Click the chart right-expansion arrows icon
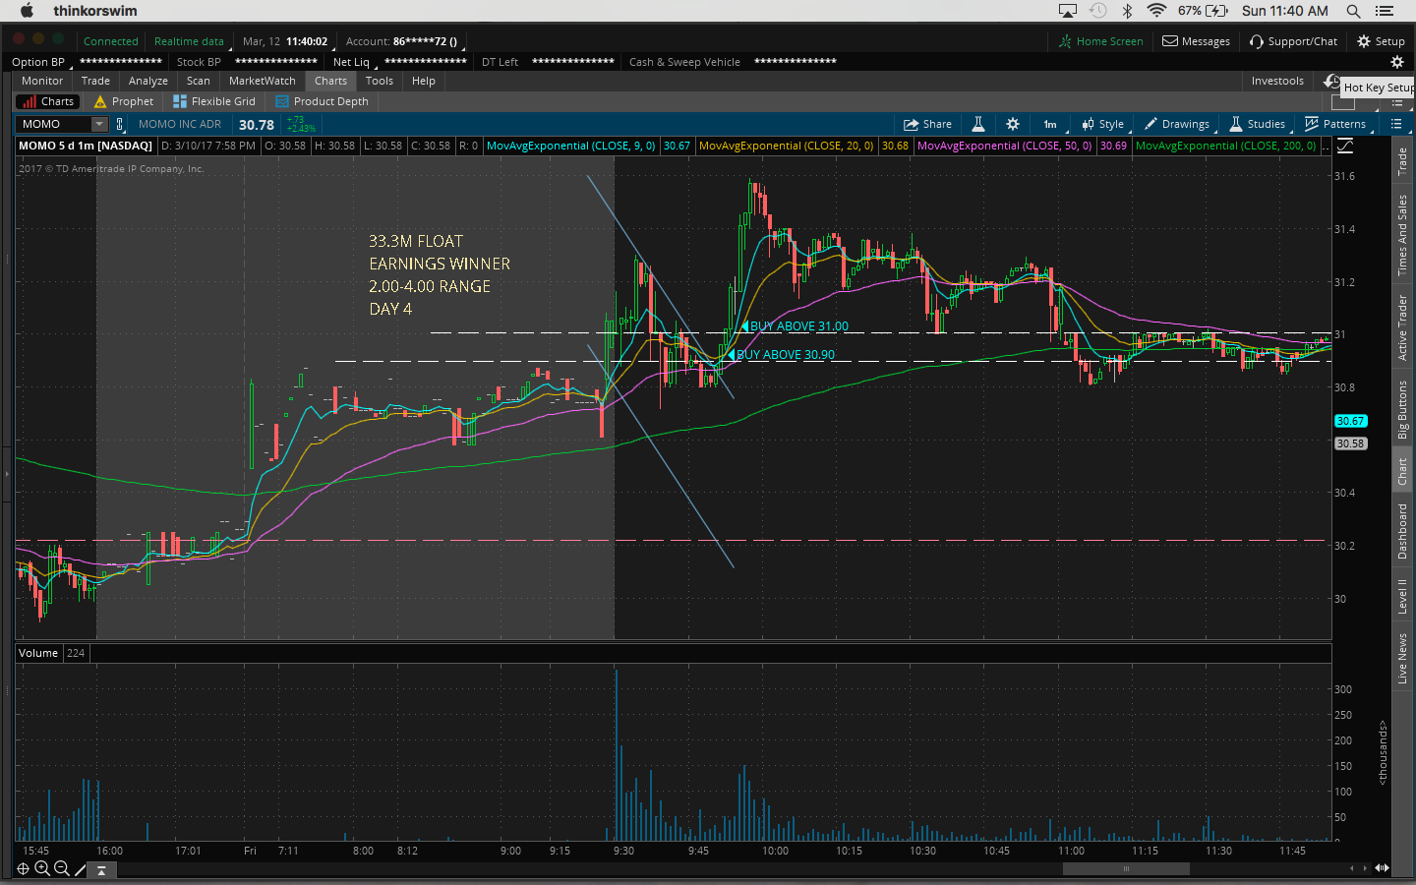The width and height of the screenshot is (1416, 885). coord(1382,868)
